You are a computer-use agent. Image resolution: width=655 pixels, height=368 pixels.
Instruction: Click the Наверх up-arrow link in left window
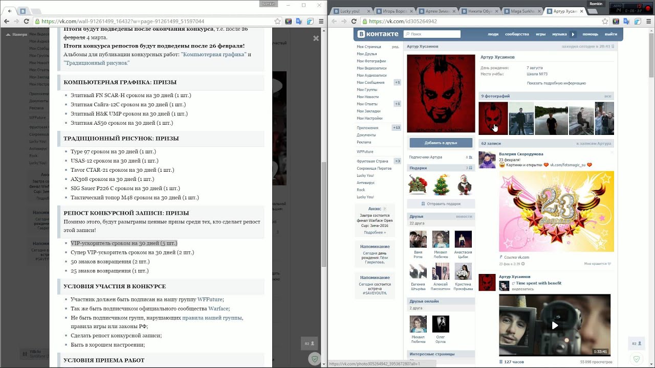[x=17, y=34]
